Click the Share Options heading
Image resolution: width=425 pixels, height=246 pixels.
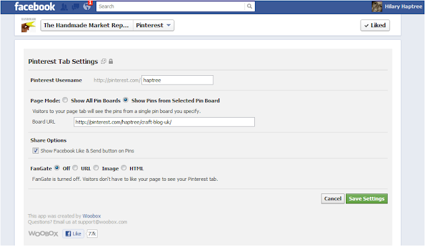(48, 140)
